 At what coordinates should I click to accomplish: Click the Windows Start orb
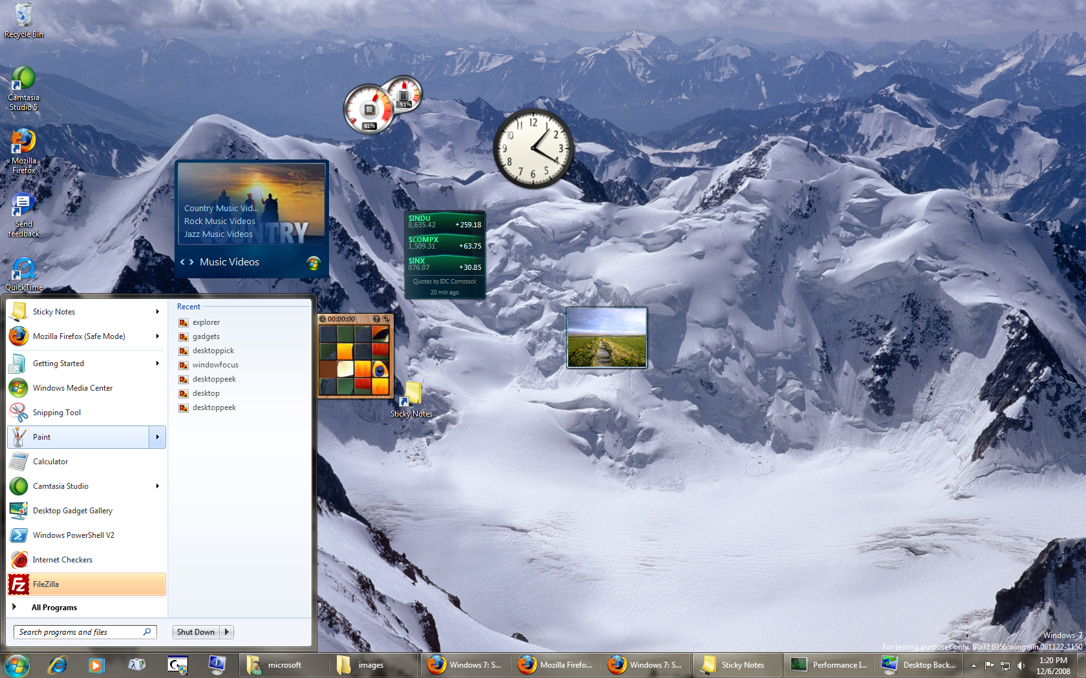point(17,664)
